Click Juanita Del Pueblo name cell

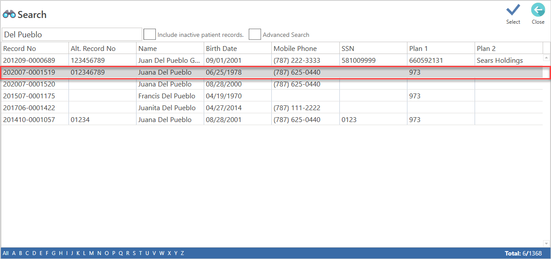[170, 108]
